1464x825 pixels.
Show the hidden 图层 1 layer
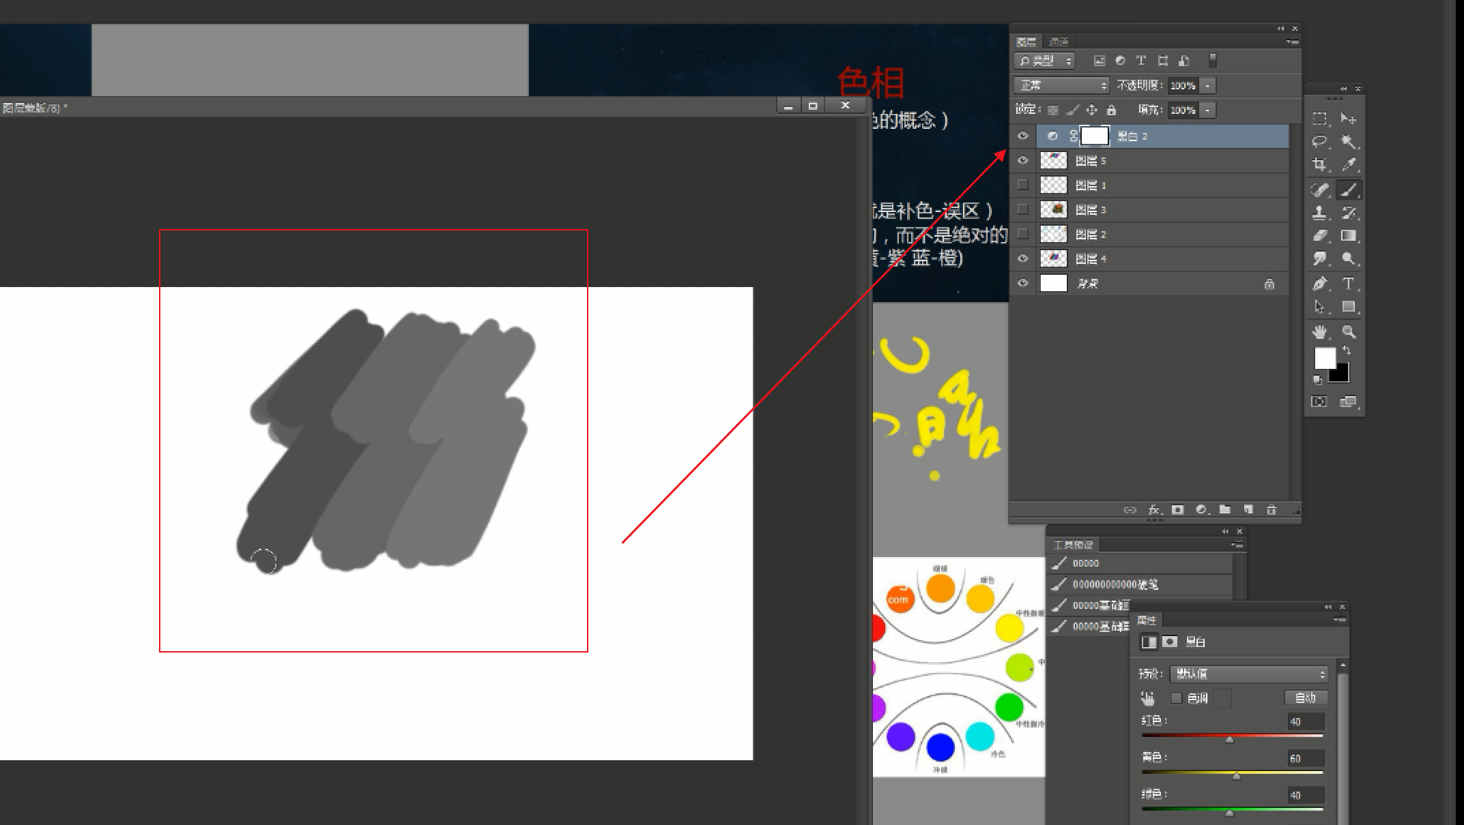click(x=1022, y=185)
